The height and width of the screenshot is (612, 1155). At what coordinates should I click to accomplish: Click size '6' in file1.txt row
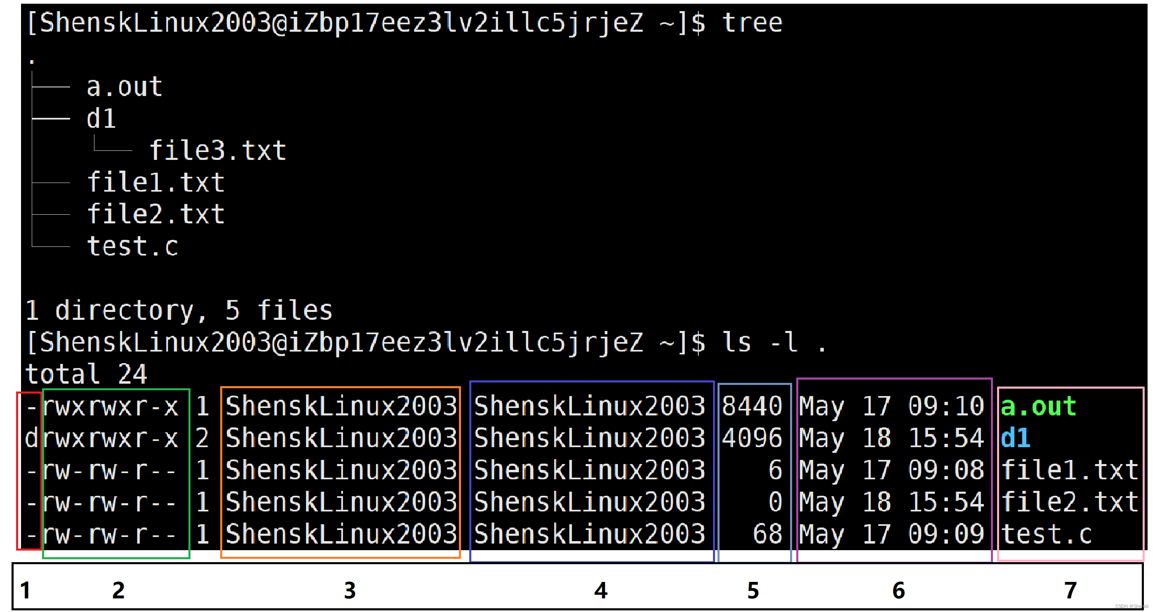[776, 470]
